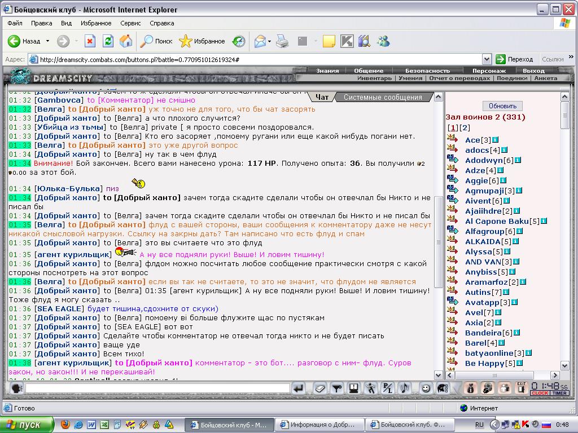Click the eraser clear-chat icon
The image size is (578, 433).
point(320,388)
